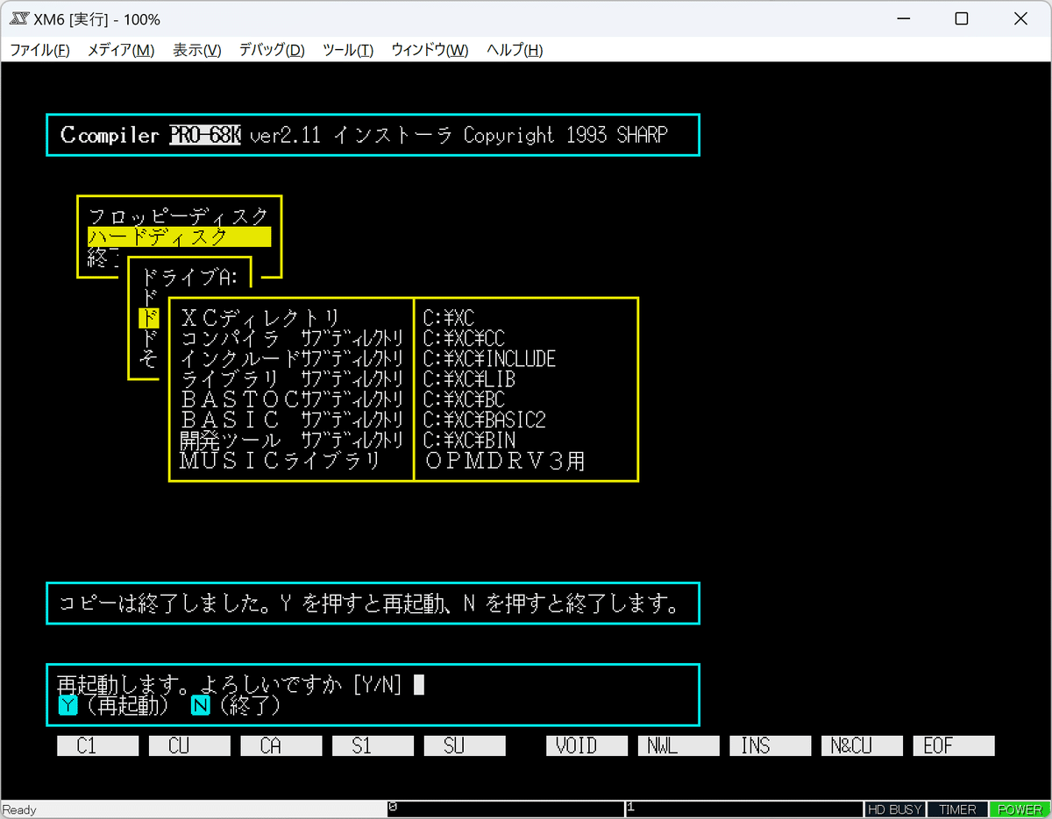Click the C:¥XC¥BC path value

(x=464, y=399)
